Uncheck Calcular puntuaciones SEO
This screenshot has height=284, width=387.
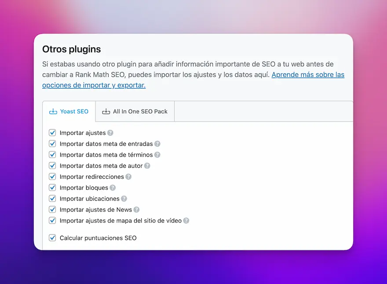point(52,238)
